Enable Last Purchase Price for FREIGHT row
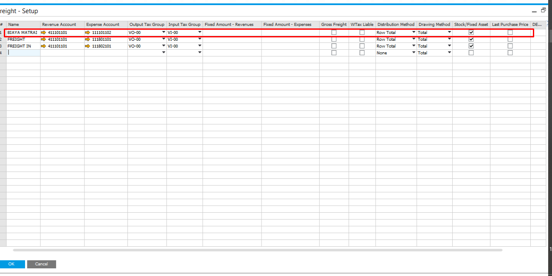Viewport: 552px width, 276px height. [510, 39]
